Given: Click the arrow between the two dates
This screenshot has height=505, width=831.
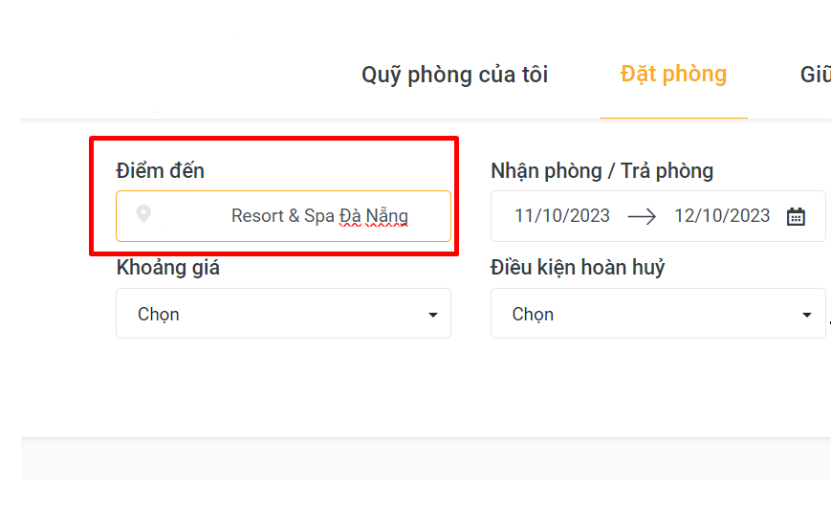Looking at the screenshot, I should coord(642,216).
